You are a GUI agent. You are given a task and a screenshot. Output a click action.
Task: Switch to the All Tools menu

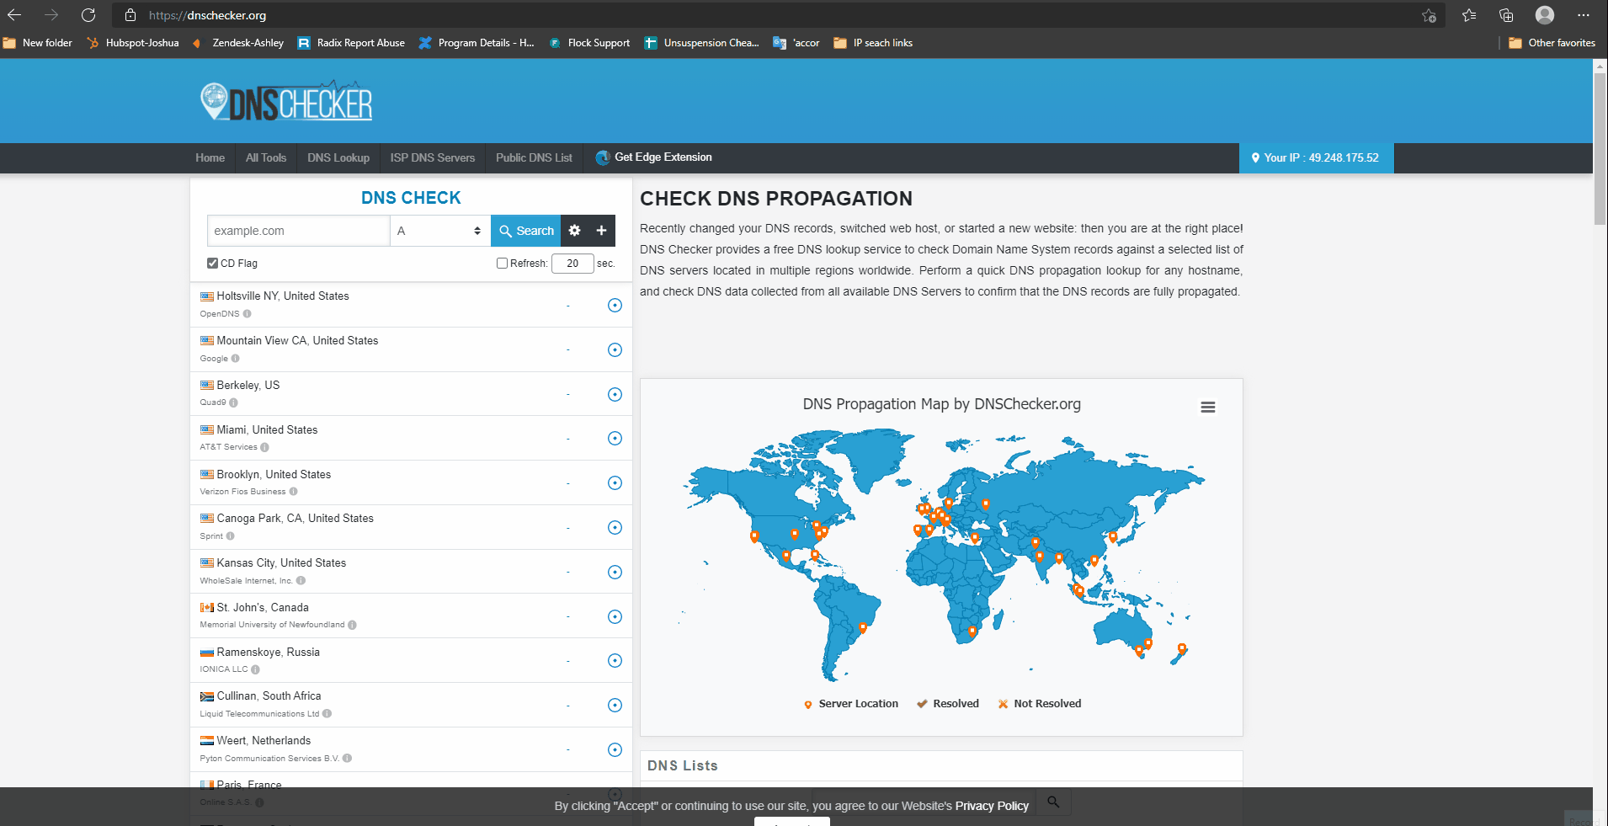click(265, 157)
